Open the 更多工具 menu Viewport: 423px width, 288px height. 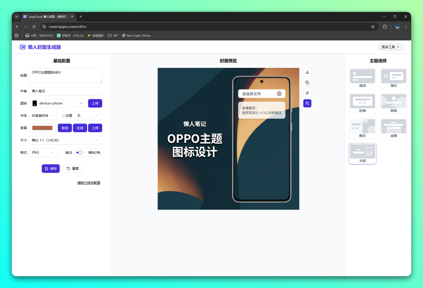[390, 47]
